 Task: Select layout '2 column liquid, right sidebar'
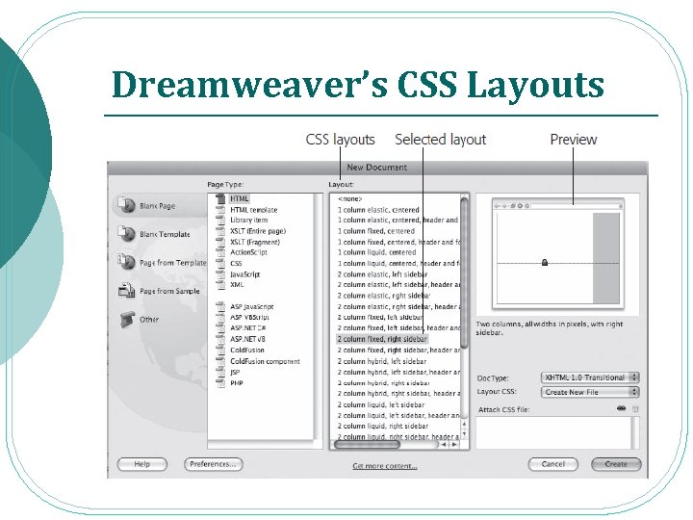383,426
